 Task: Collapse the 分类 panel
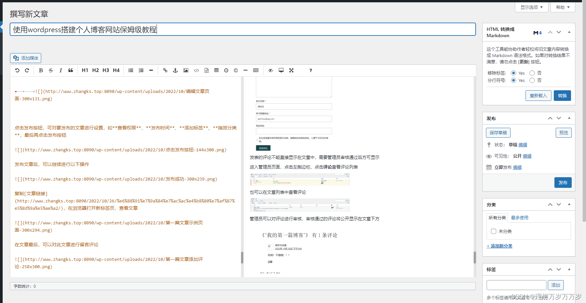click(x=569, y=204)
